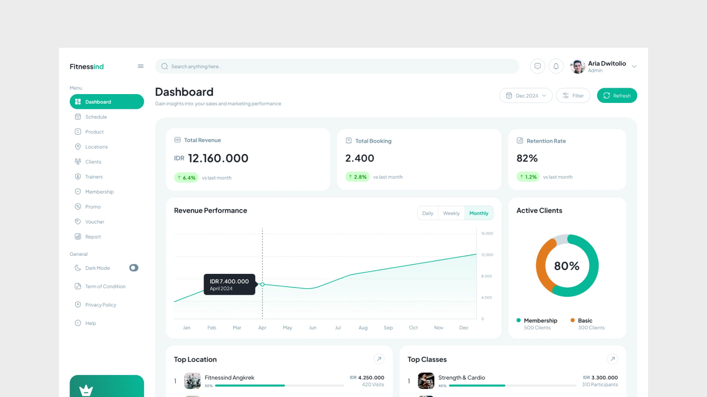Click the Total Revenue card icon
This screenshot has width=707, height=397.
177,140
